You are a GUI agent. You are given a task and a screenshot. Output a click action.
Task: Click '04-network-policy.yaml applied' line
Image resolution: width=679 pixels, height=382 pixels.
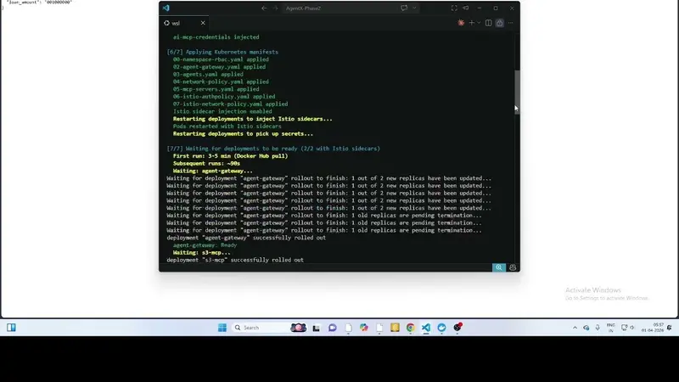pos(221,81)
